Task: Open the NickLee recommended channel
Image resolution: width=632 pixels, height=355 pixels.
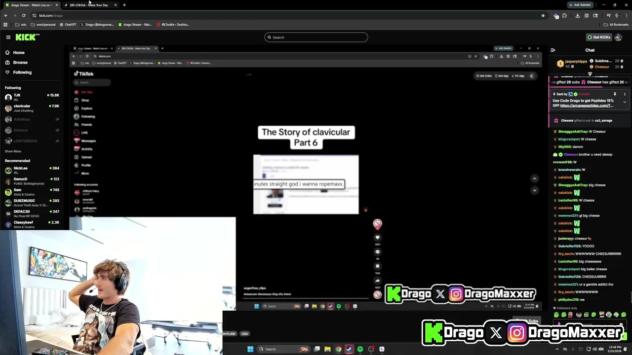Action: (x=32, y=170)
